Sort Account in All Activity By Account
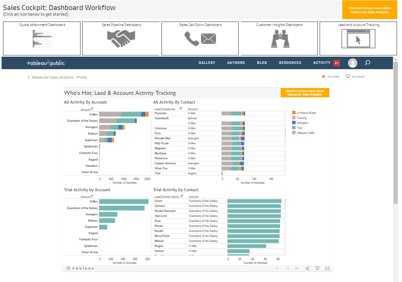 coord(92,109)
